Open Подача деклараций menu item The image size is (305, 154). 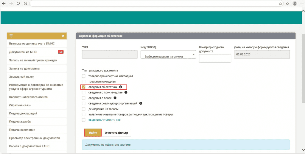tap(37, 113)
